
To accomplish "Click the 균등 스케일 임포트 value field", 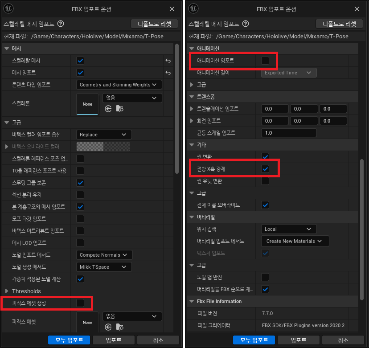I will [289, 133].
